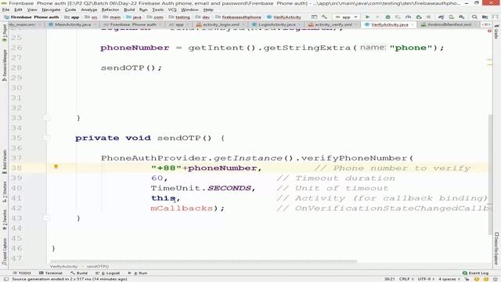
Task: Open the Resource Manager side panel
Action: coord(5,66)
